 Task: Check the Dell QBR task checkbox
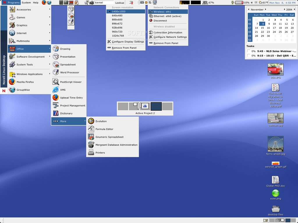[248, 55]
